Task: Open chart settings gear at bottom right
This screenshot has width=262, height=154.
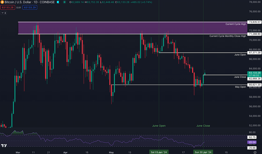Action: pyautogui.click(x=255, y=152)
